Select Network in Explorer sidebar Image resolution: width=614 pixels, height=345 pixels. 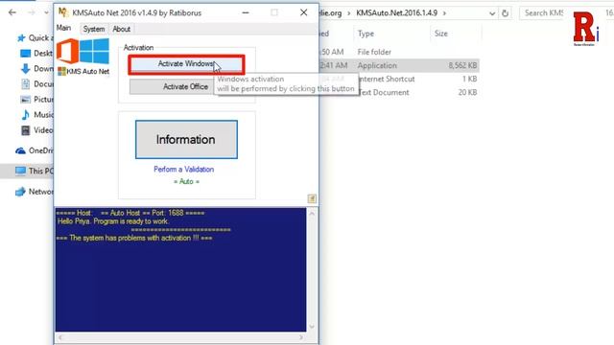(x=35, y=192)
